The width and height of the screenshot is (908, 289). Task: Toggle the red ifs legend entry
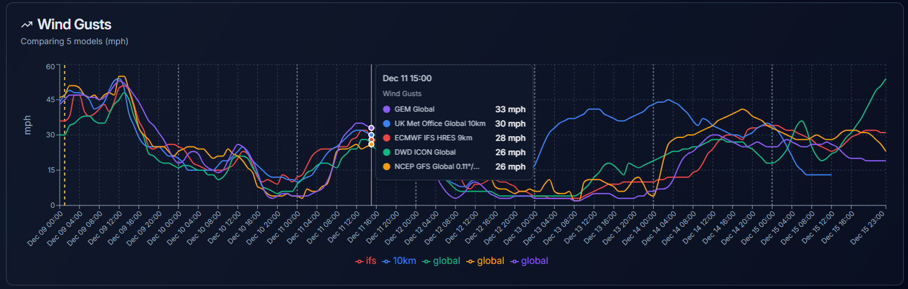(365, 261)
